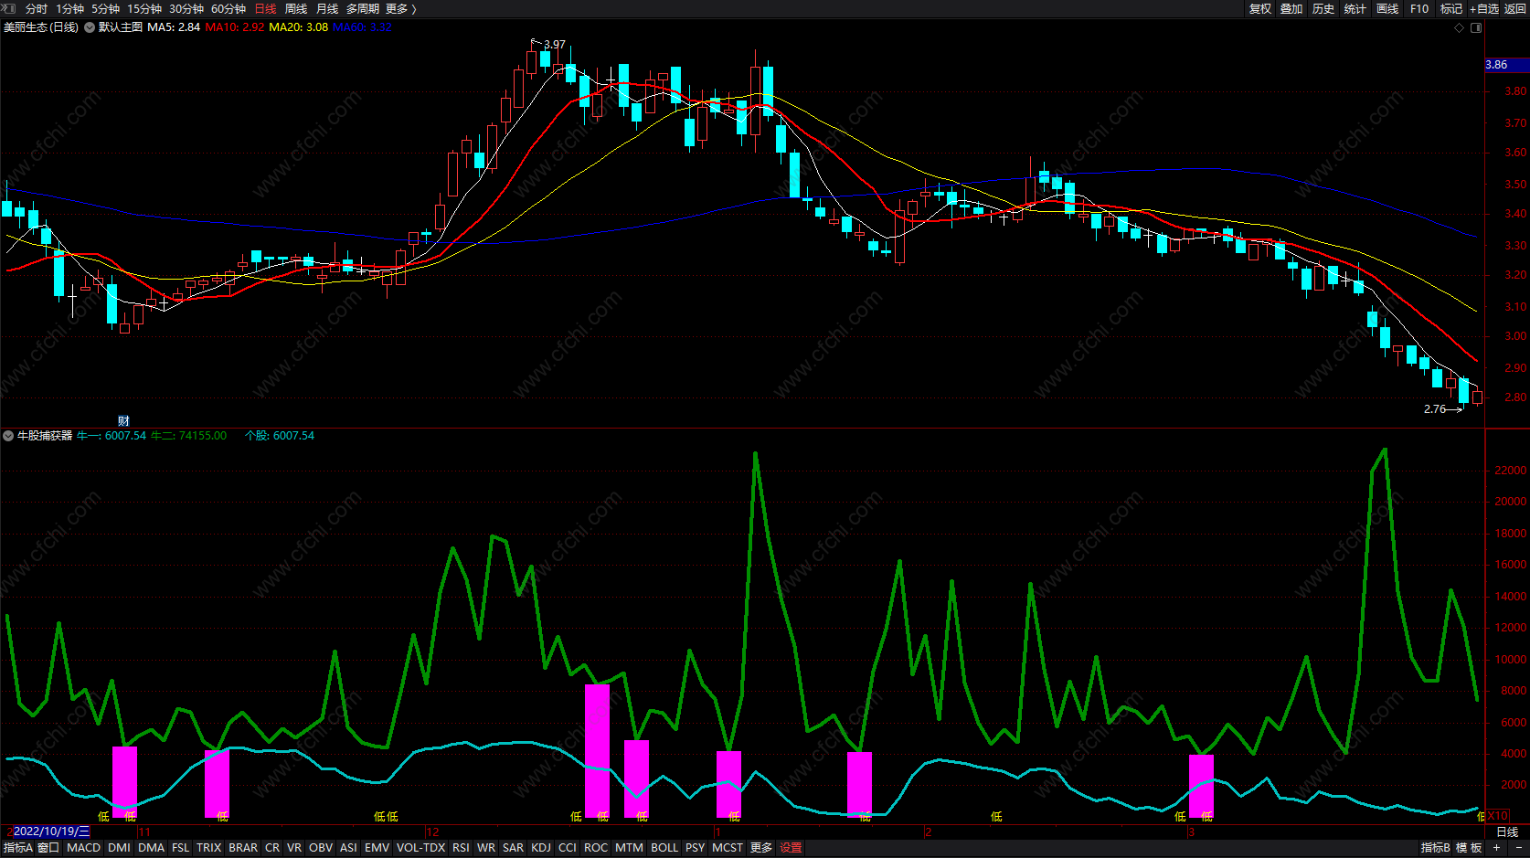Select the CR indicator
Screen dimensions: 1530x858
[272, 848]
